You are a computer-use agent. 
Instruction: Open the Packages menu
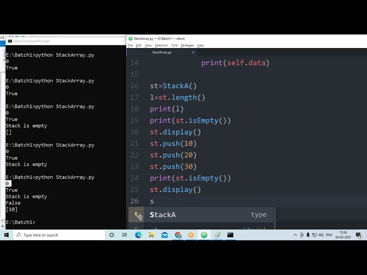(x=187, y=45)
